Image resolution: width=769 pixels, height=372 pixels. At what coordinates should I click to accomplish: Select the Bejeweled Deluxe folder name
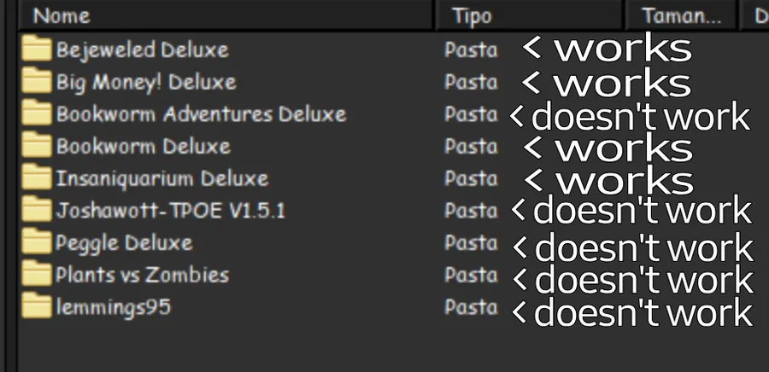coord(142,49)
